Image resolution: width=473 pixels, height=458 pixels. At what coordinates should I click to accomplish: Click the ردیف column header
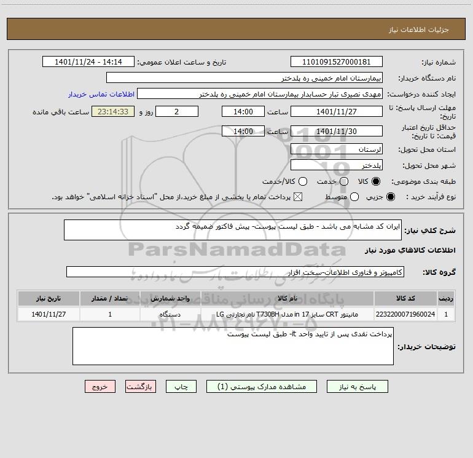[x=446, y=298]
